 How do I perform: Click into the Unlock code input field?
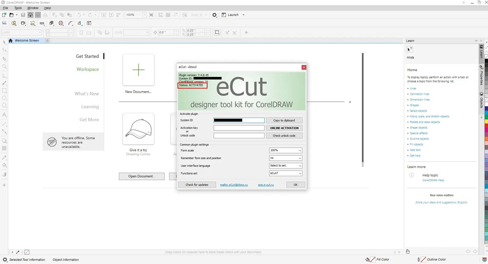coord(239,136)
